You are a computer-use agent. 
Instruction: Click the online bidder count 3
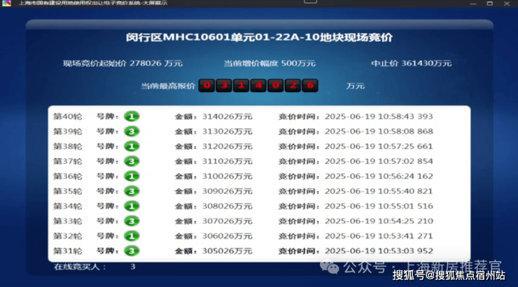[x=133, y=267]
